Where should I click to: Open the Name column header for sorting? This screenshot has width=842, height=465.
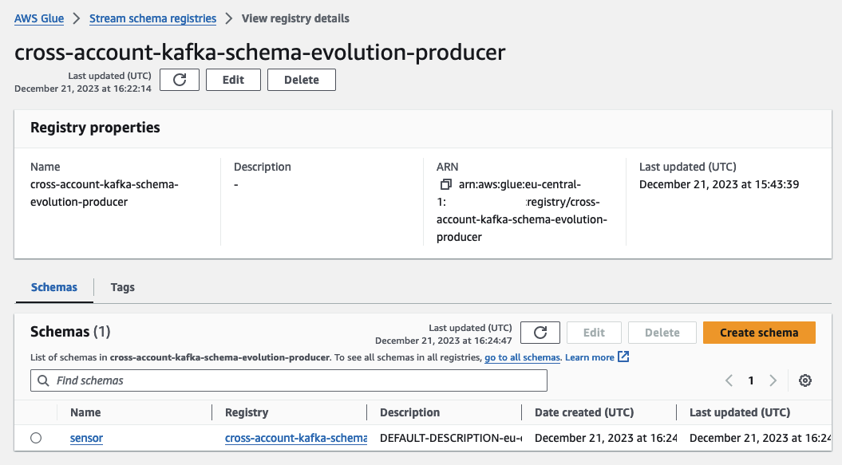[x=86, y=412]
